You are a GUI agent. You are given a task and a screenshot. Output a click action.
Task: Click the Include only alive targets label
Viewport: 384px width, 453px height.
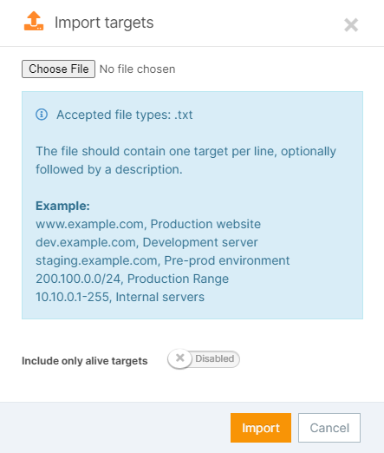(85, 361)
